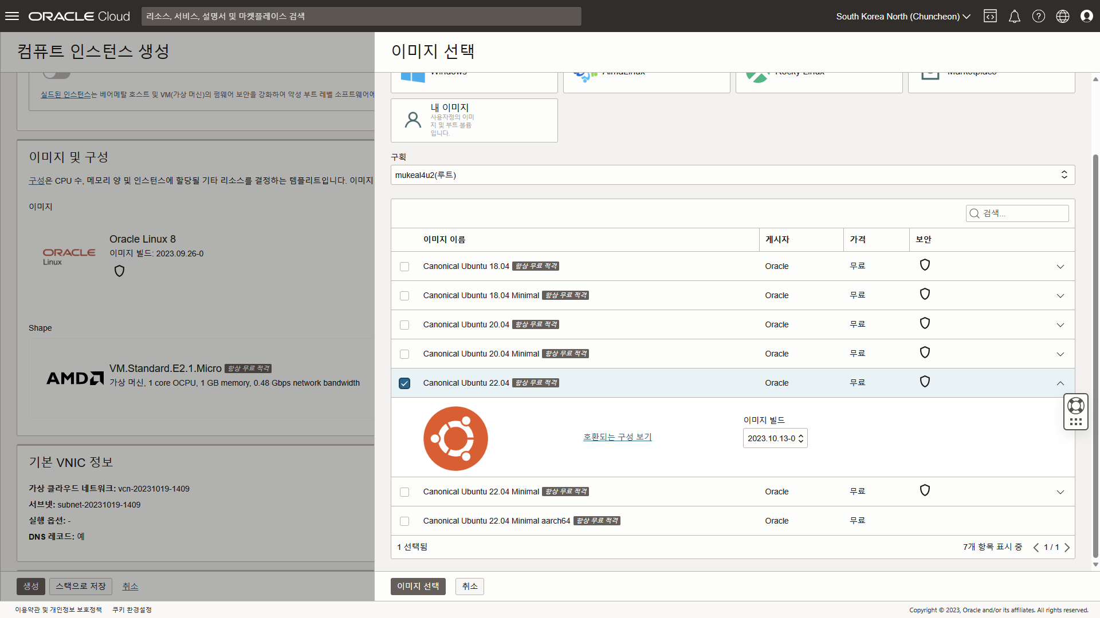Open region selector South Korea North
This screenshot has width=1100, height=618.
coord(902,16)
